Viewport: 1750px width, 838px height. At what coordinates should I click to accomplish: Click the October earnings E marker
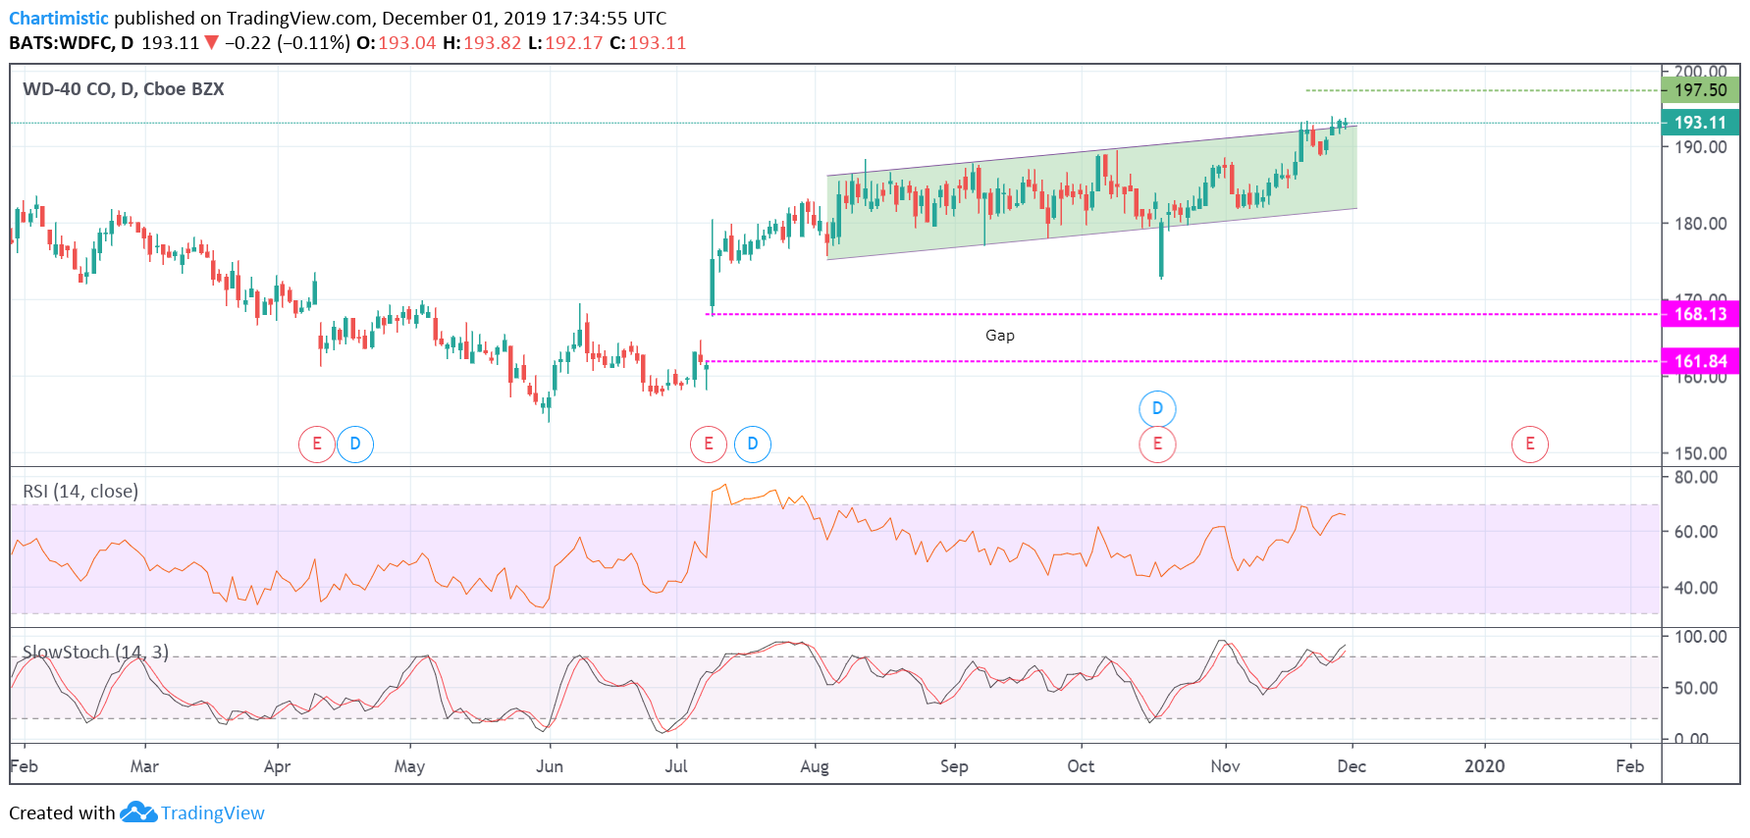coord(1157,444)
